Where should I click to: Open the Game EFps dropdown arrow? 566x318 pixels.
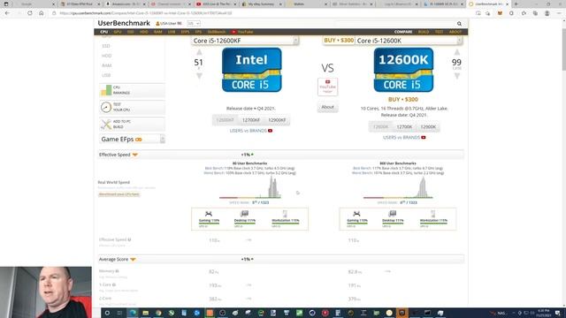pos(163,139)
